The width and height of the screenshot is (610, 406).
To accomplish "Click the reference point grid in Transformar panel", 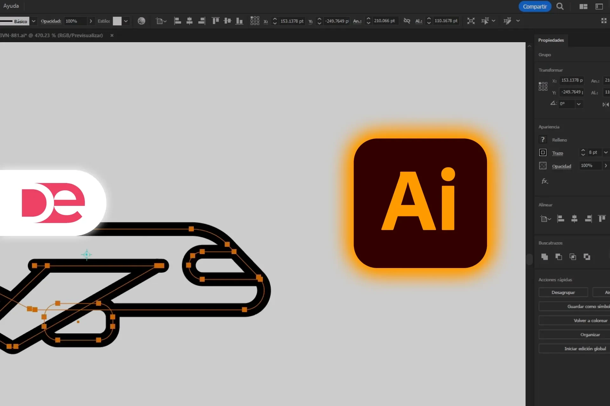I will coord(543,86).
